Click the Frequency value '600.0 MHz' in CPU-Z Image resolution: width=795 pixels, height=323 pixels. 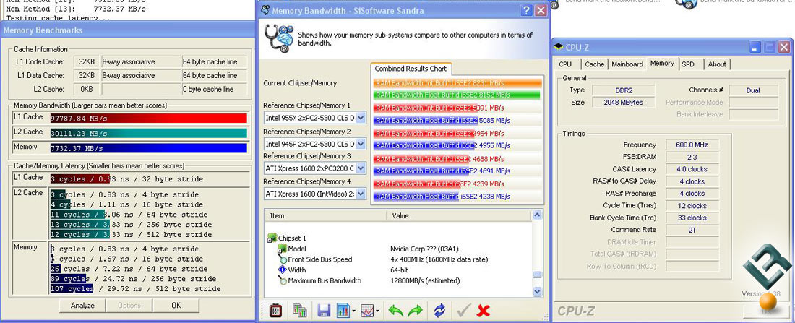(x=692, y=145)
